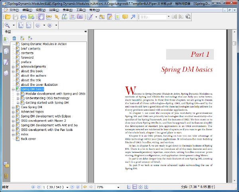Image resolution: width=239 pixels, height=192 pixels.
Task: Switch to facing pages layout
Action: point(141,187)
